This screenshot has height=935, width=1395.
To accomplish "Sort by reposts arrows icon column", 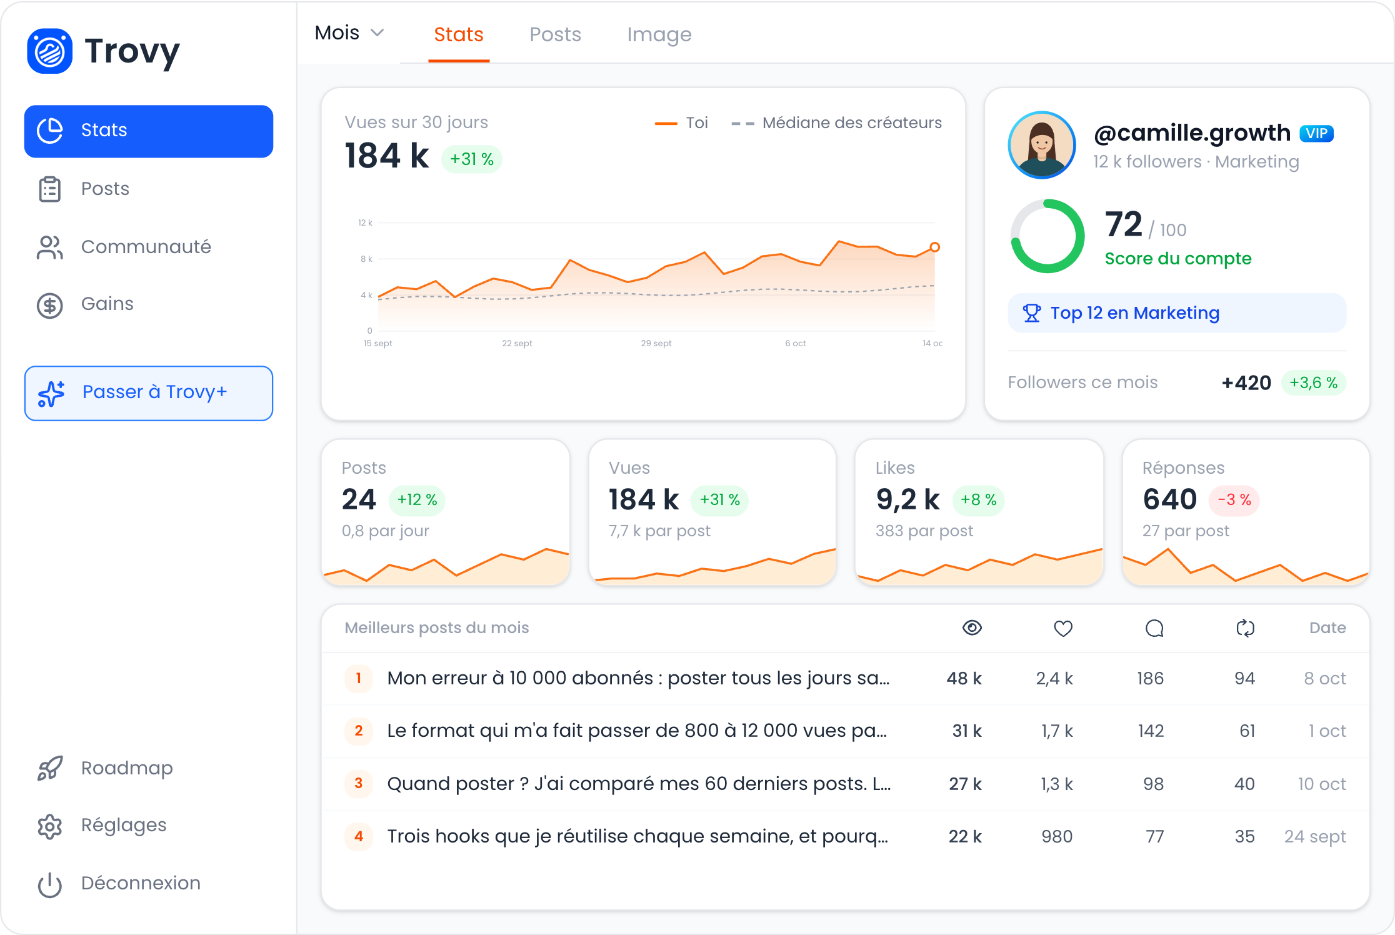I will (x=1246, y=628).
